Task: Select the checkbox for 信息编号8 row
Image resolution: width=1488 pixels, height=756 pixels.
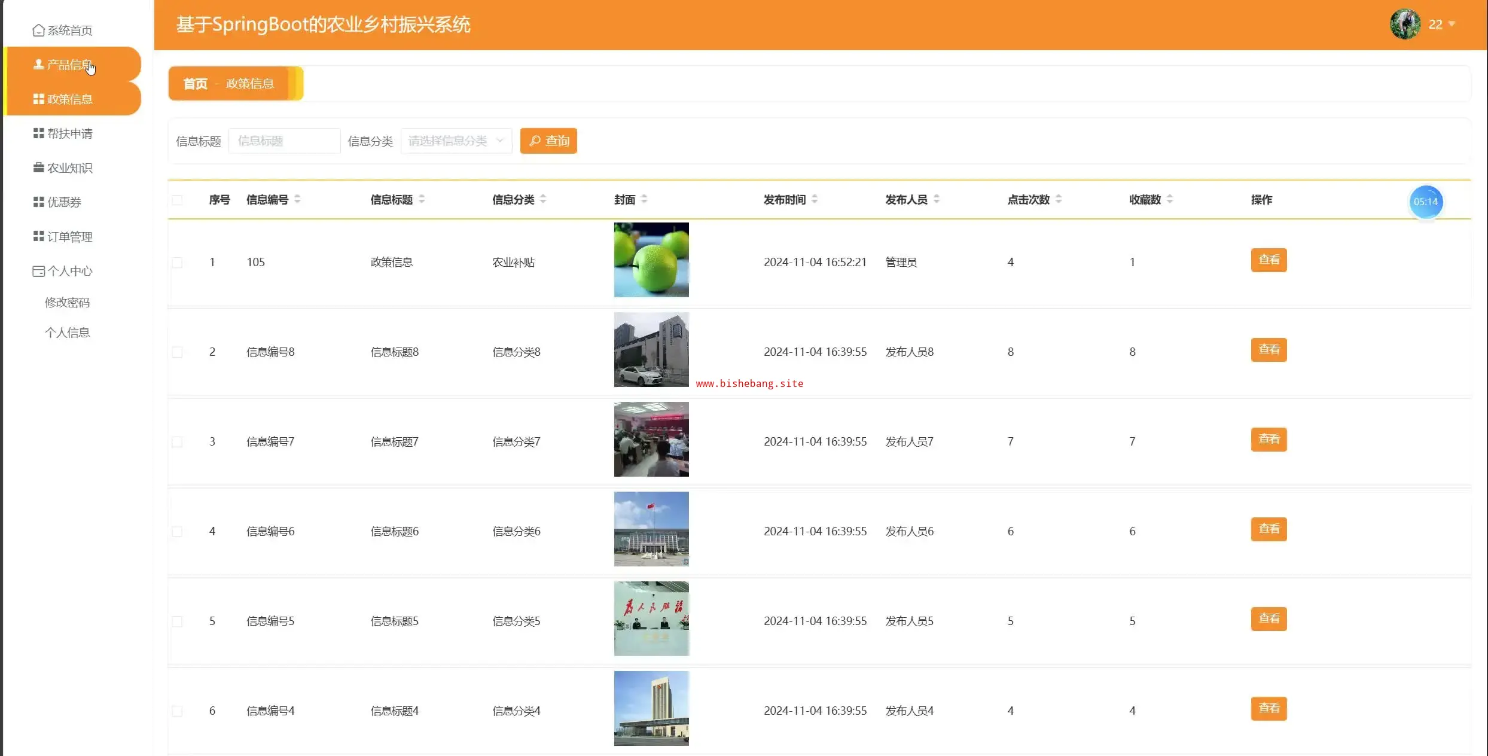Action: pyautogui.click(x=177, y=352)
